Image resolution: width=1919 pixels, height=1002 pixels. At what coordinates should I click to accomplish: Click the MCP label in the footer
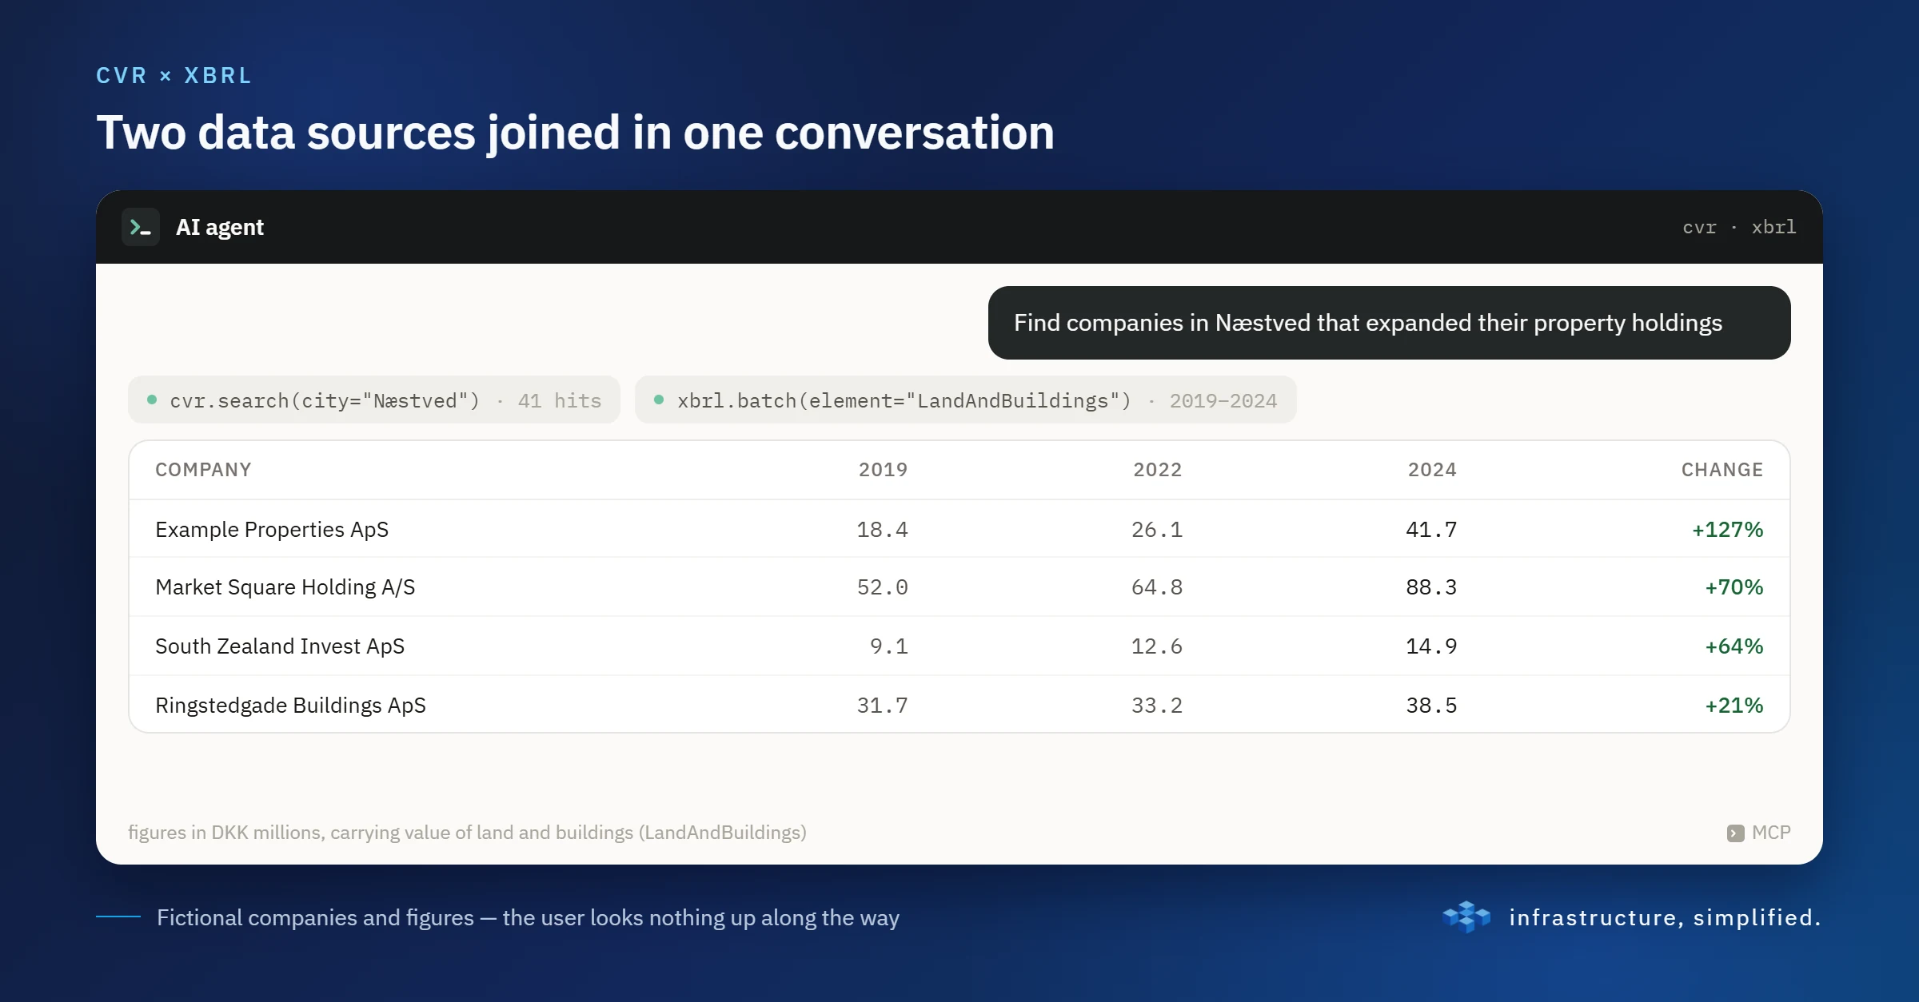pyautogui.click(x=1771, y=833)
